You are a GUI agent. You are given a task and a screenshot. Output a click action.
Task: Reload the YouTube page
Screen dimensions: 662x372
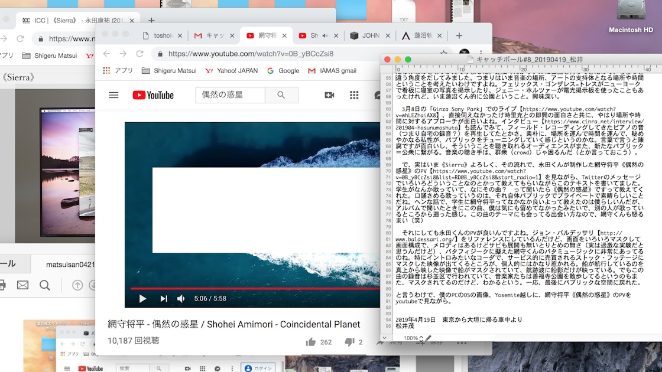pyautogui.click(x=139, y=54)
